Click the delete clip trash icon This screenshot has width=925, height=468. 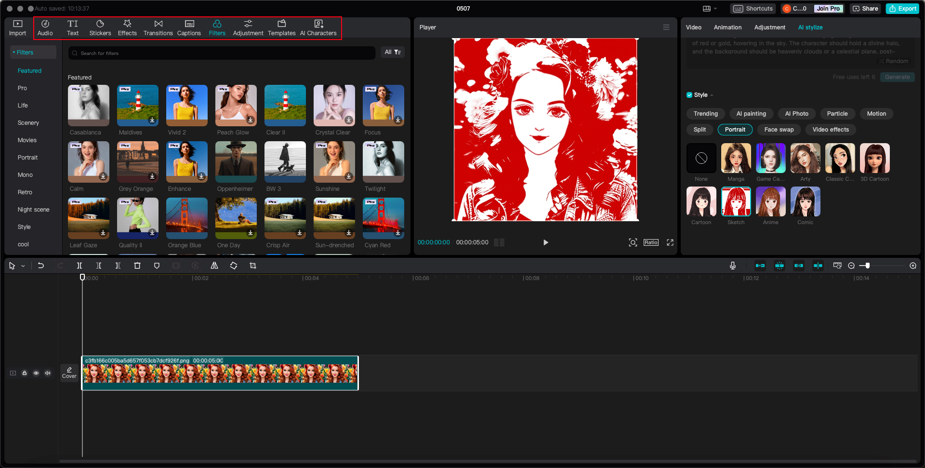137,266
